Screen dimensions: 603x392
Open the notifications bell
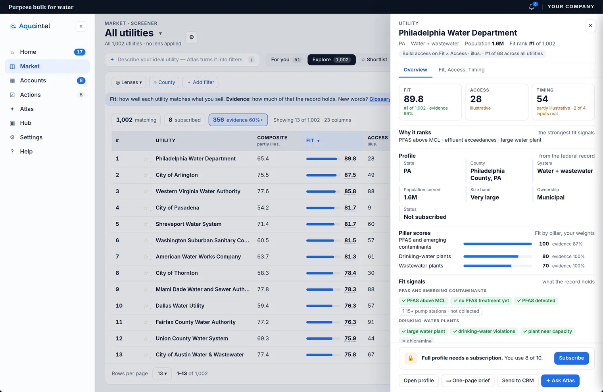(532, 7)
